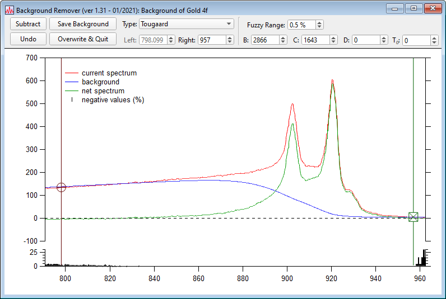This screenshot has height=299, width=446.
Task: Increase B parameter with up arrow
Action: click(x=283, y=38)
